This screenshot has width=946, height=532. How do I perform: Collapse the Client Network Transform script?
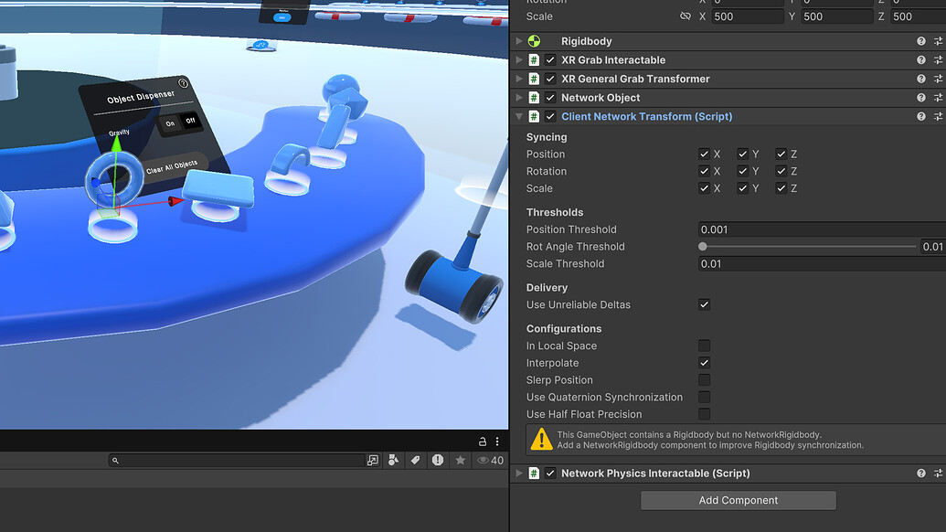click(518, 116)
